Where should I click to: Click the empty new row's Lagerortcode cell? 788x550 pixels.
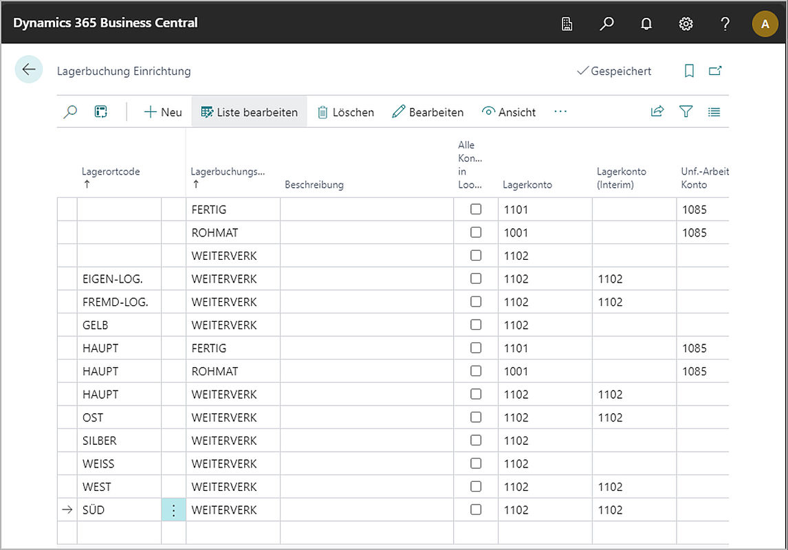point(119,533)
